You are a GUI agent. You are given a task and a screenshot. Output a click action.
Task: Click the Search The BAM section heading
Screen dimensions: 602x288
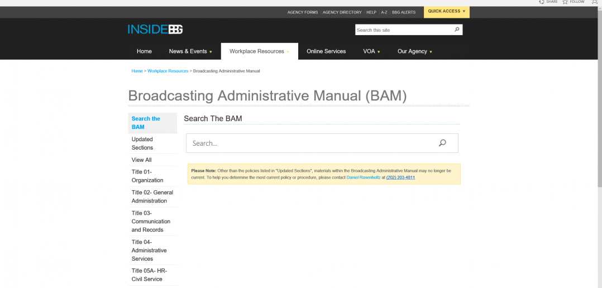point(213,118)
